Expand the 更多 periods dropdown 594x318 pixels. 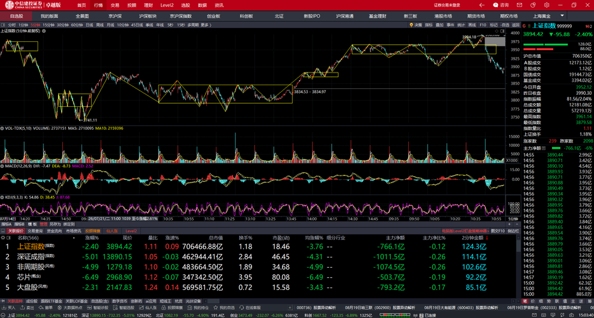point(206,25)
